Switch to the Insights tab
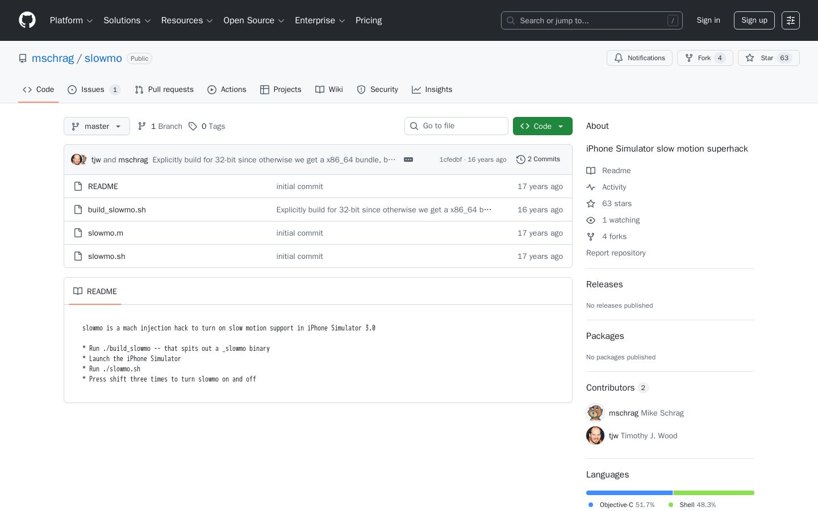Image resolution: width=818 pixels, height=511 pixels. tap(432, 90)
